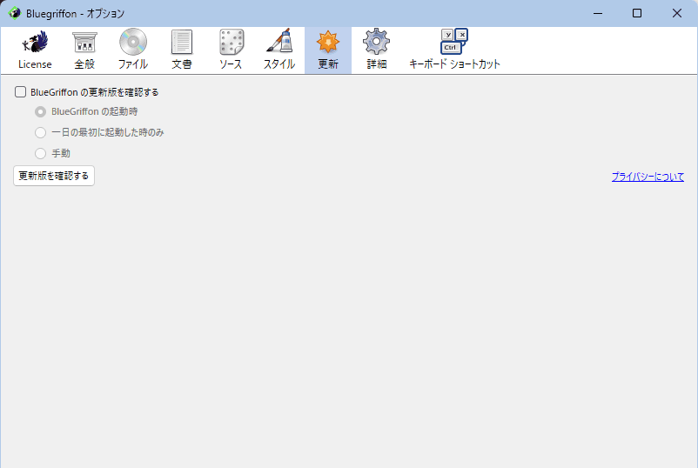Select the ファイル pane with disc icon
This screenshot has width=698, height=468.
(133, 50)
